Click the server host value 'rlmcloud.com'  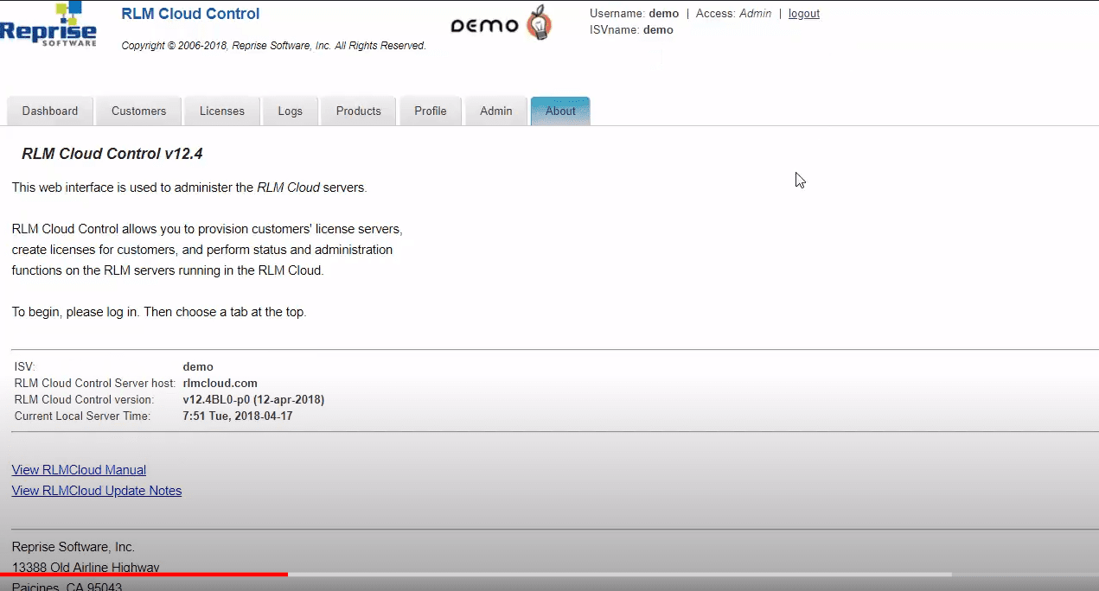pyautogui.click(x=220, y=383)
